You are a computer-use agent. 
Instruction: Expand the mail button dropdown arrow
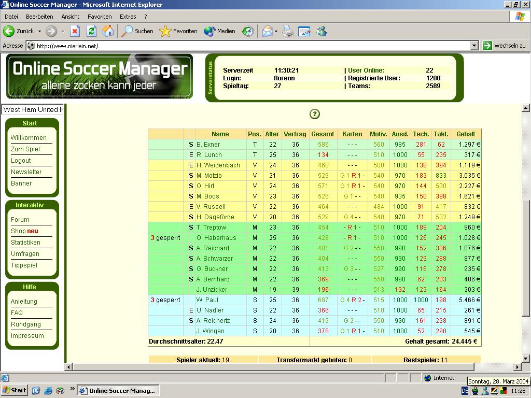click(x=276, y=31)
